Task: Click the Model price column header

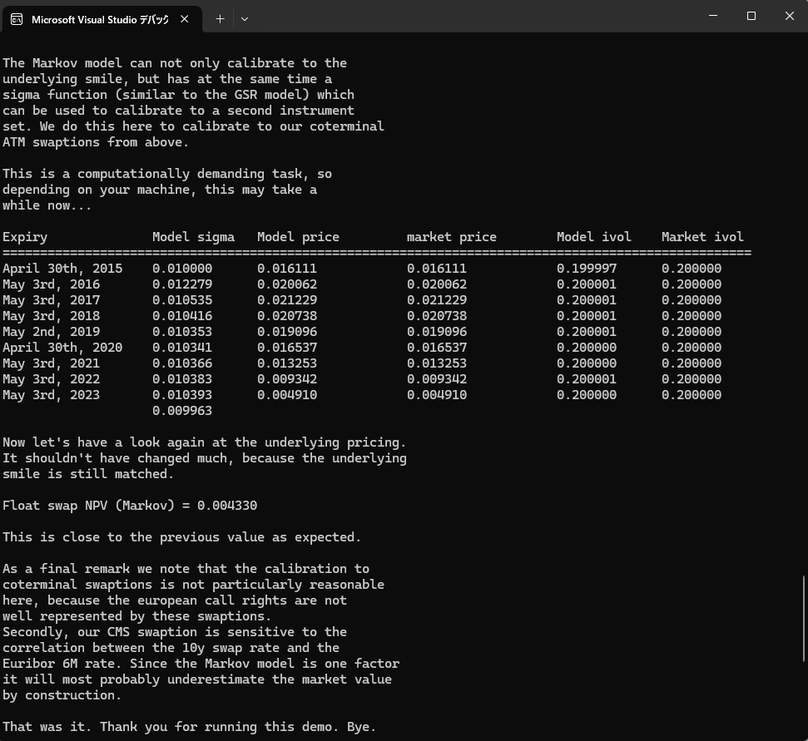Action: [298, 237]
